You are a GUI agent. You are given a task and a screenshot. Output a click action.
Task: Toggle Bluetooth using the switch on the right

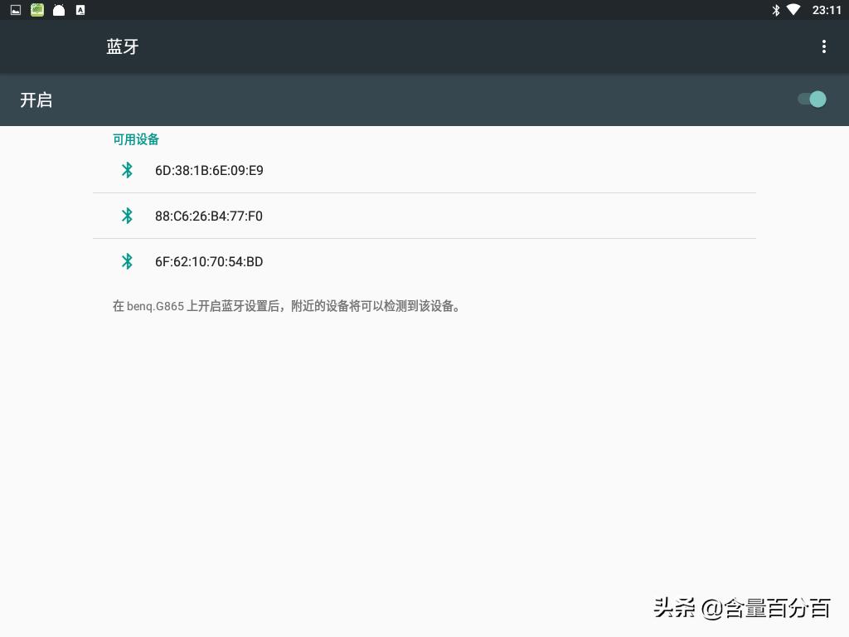pyautogui.click(x=810, y=99)
